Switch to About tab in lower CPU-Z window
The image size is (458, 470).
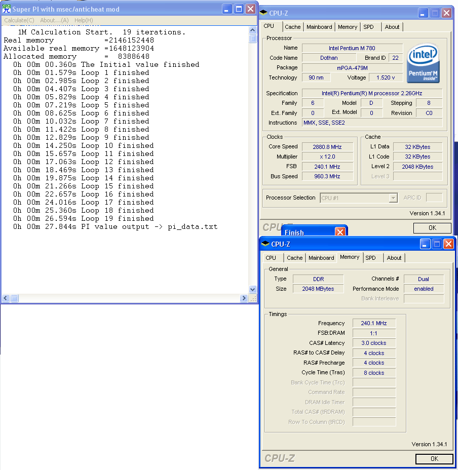tap(394, 258)
